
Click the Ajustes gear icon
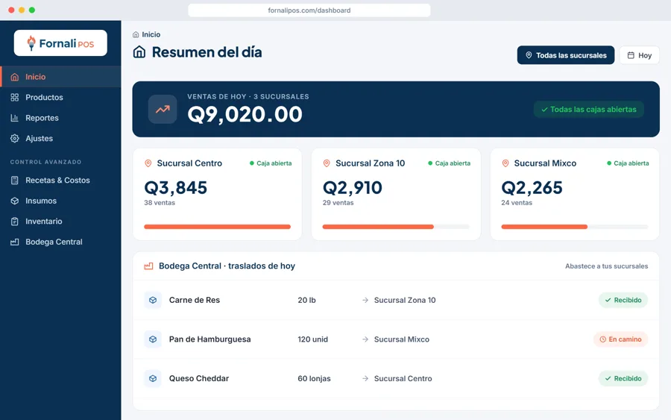15,139
